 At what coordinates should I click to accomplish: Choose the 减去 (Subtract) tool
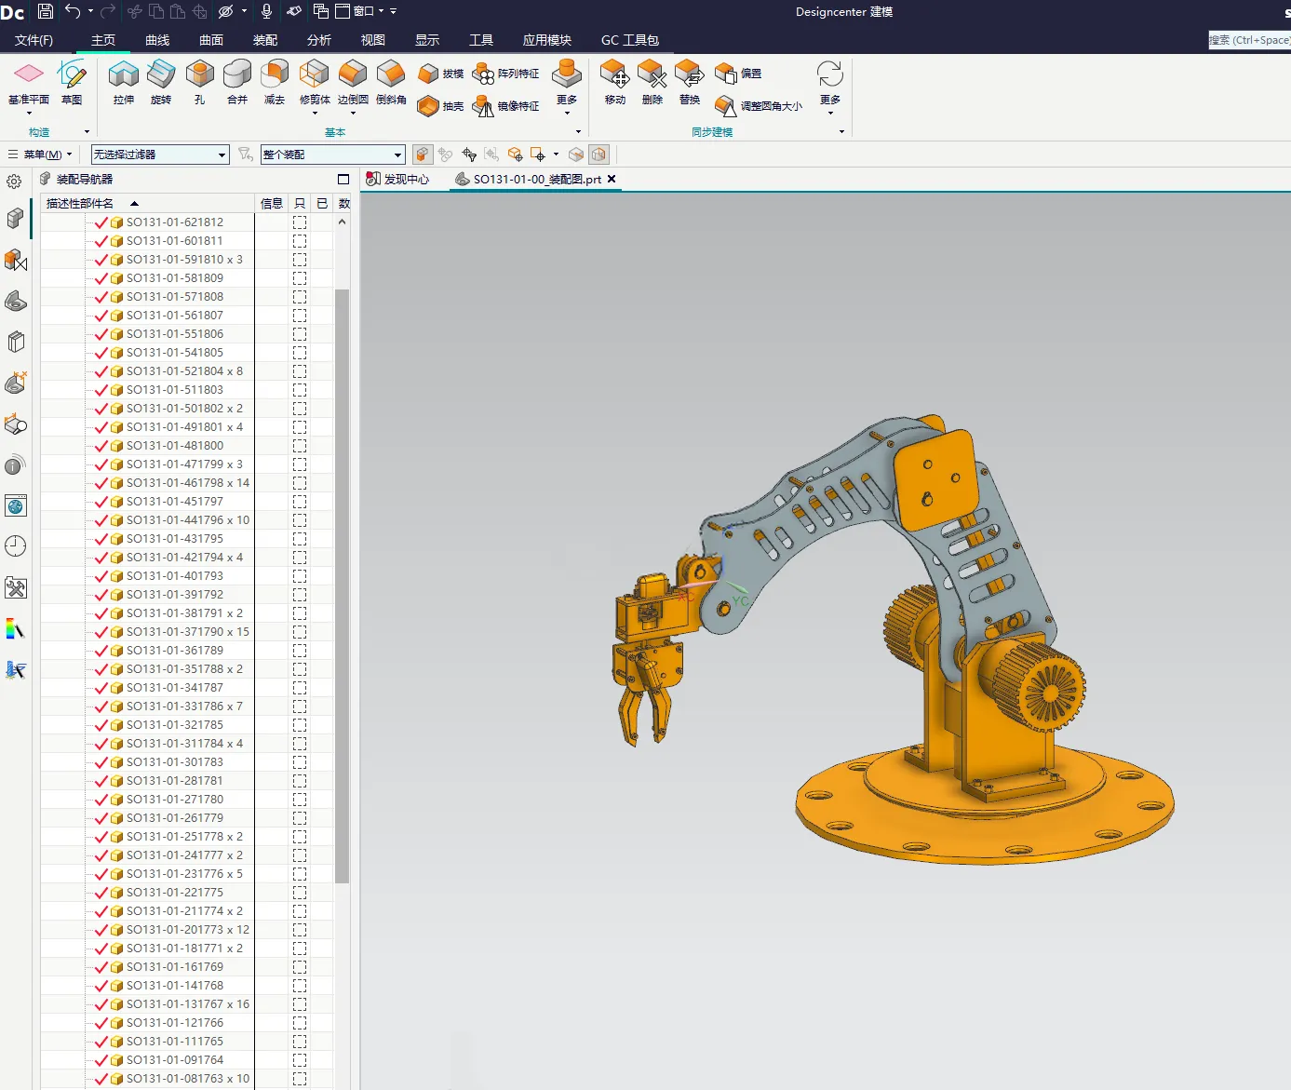[275, 82]
